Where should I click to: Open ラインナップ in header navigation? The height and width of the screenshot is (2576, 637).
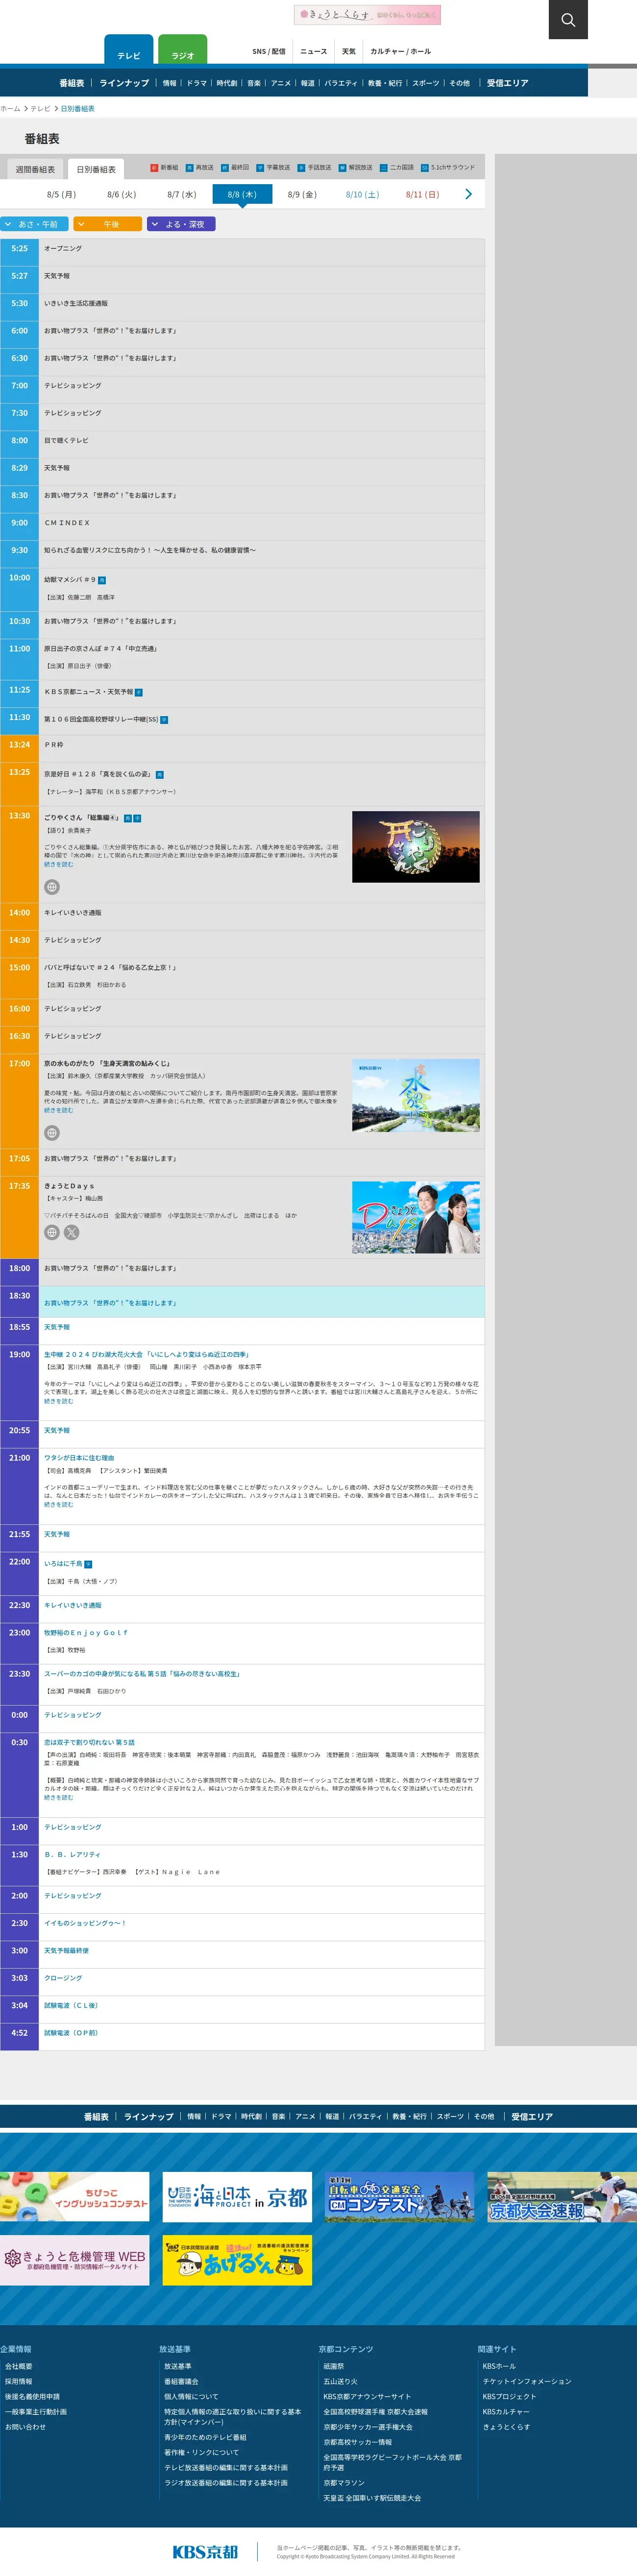coord(124,83)
